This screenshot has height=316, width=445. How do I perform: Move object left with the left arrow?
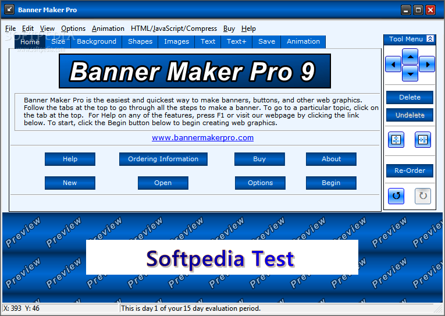(x=393, y=64)
